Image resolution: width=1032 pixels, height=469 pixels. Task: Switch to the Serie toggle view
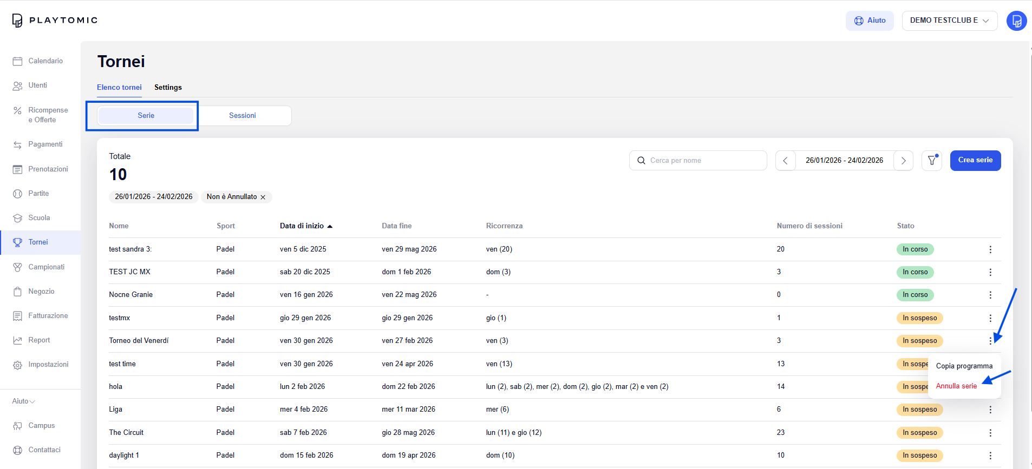click(146, 116)
